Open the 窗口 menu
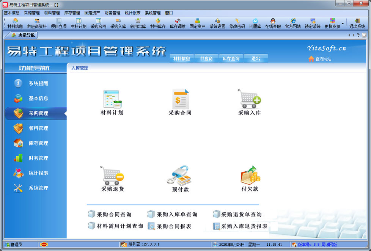 pos(169,13)
